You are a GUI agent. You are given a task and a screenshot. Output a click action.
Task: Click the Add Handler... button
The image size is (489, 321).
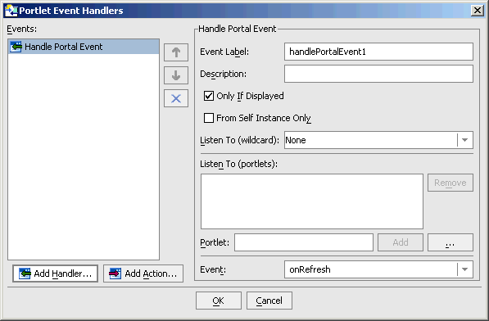pos(55,274)
